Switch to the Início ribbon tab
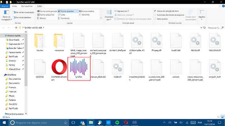 (14, 6)
